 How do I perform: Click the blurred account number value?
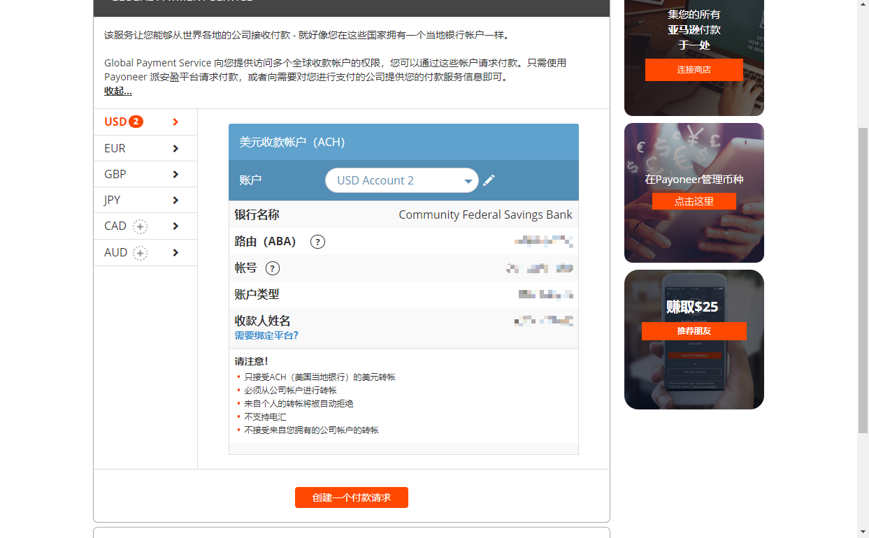tap(540, 268)
